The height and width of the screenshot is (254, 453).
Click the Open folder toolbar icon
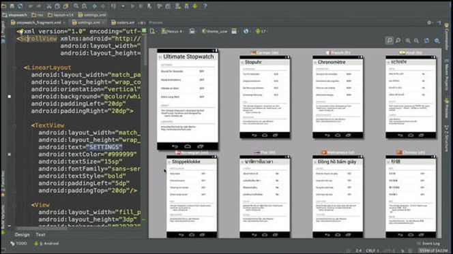4,5
